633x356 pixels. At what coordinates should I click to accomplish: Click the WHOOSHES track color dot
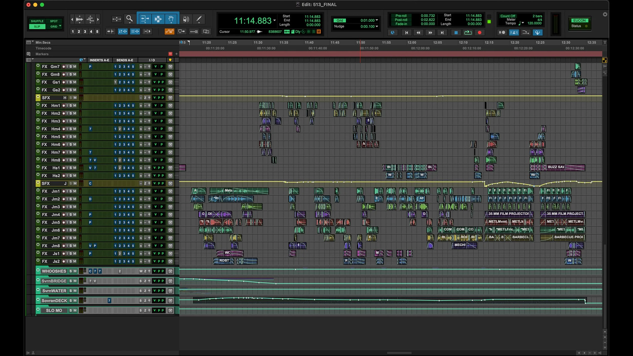coord(38,270)
